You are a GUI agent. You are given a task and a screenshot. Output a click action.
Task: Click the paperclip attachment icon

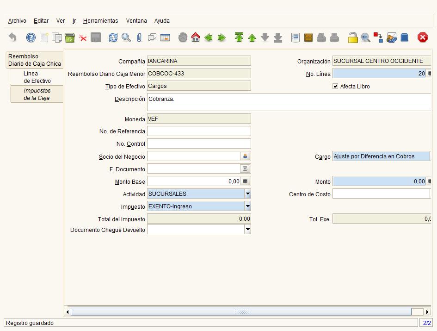[x=139, y=37]
